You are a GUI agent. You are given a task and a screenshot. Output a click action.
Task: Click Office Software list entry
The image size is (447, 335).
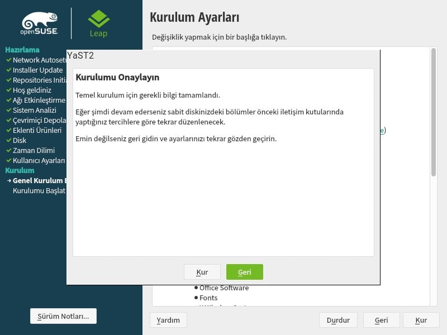[224, 288]
